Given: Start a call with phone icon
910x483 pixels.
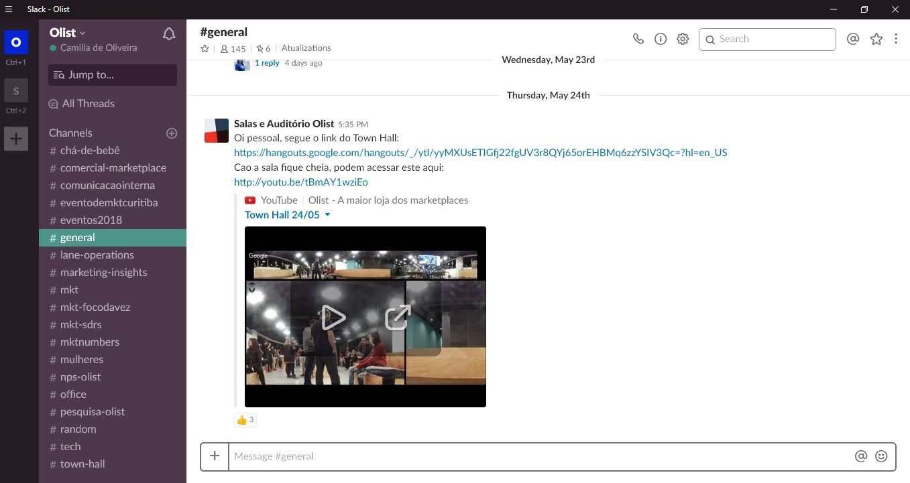Looking at the screenshot, I should pyautogui.click(x=638, y=39).
